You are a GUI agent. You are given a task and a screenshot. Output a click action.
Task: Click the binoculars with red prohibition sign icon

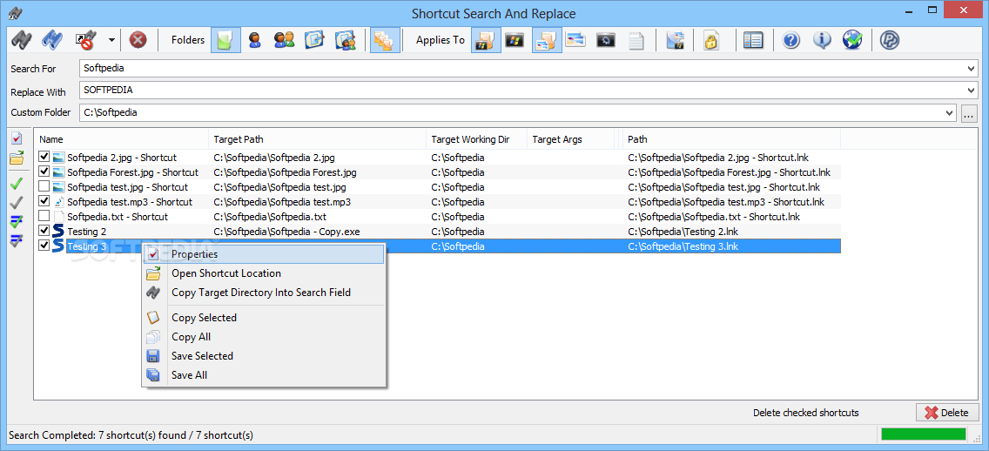point(85,40)
